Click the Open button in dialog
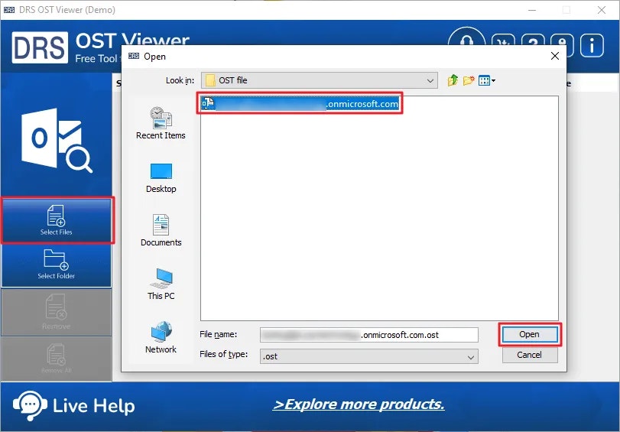The width and height of the screenshot is (620, 432). [x=530, y=335]
